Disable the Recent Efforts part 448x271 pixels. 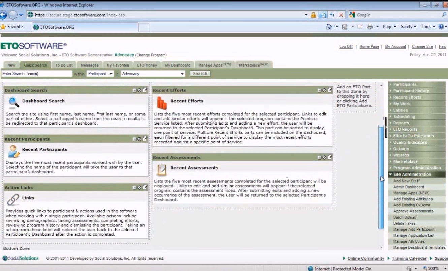pyautogui.click(x=325, y=90)
